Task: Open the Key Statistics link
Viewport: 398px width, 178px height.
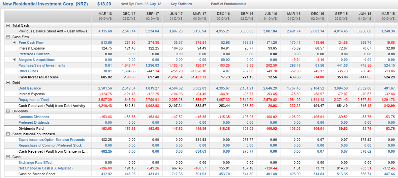Action: pyautogui.click(x=181, y=4)
